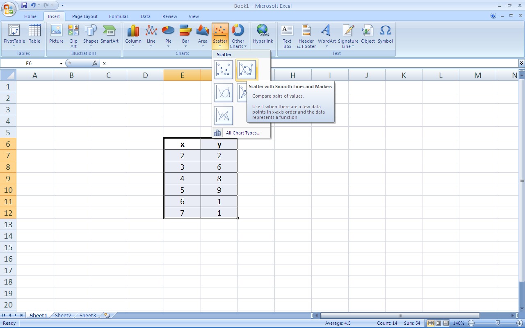Click the formula bar input area
This screenshot has width=525, height=328.
[164, 63]
